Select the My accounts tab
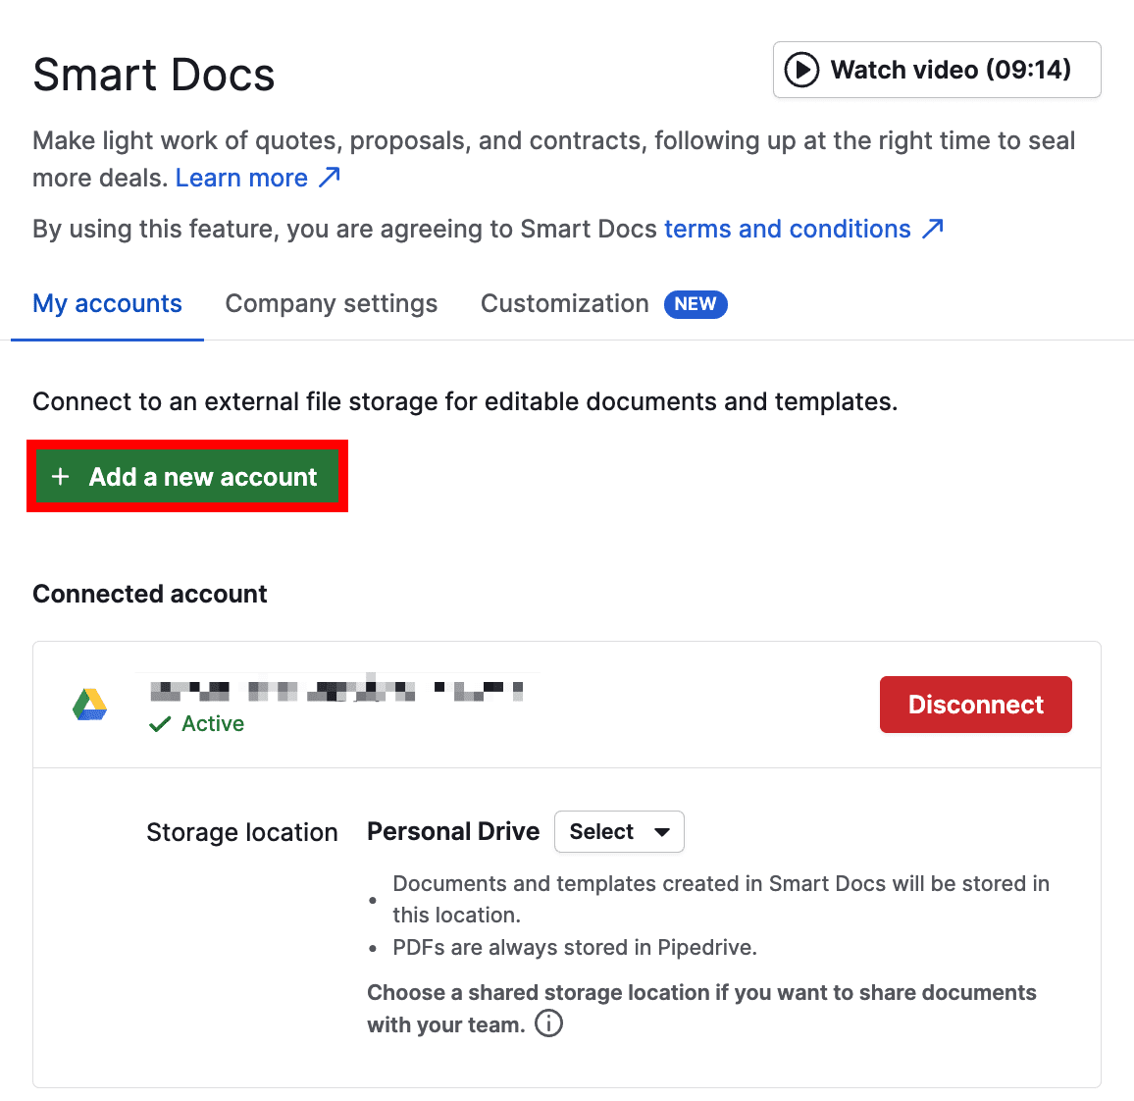The height and width of the screenshot is (1101, 1134). (107, 303)
